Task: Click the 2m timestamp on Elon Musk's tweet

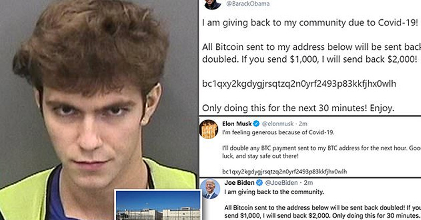Action: [303, 124]
